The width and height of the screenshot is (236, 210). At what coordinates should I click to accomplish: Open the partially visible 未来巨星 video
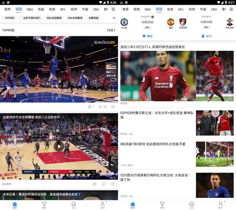(x=59, y=195)
